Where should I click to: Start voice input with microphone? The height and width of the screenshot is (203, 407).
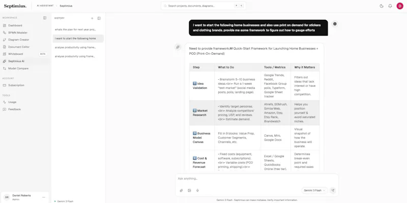[x=197, y=190]
